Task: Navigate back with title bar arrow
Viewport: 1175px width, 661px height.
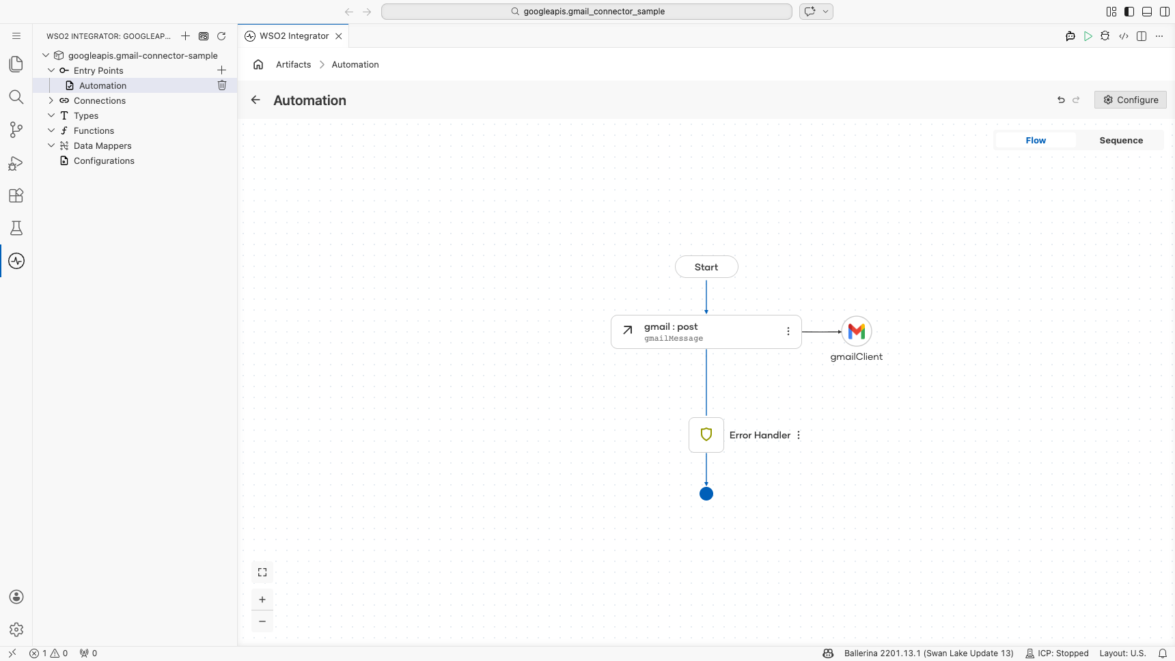Action: click(349, 12)
